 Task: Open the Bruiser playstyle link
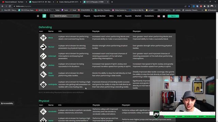pyautogui.click(x=51, y=47)
